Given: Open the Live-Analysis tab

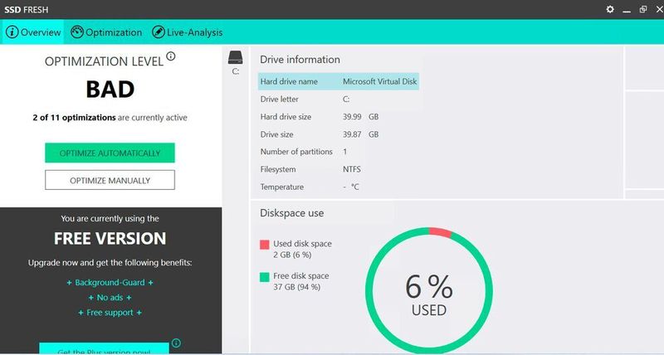Looking at the screenshot, I should pyautogui.click(x=188, y=32).
